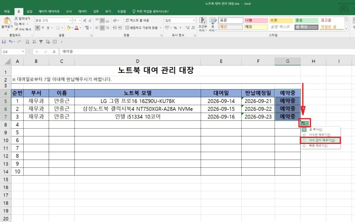355x222 pixels.
Task: Open the File (파일) tab
Action: [7, 11]
